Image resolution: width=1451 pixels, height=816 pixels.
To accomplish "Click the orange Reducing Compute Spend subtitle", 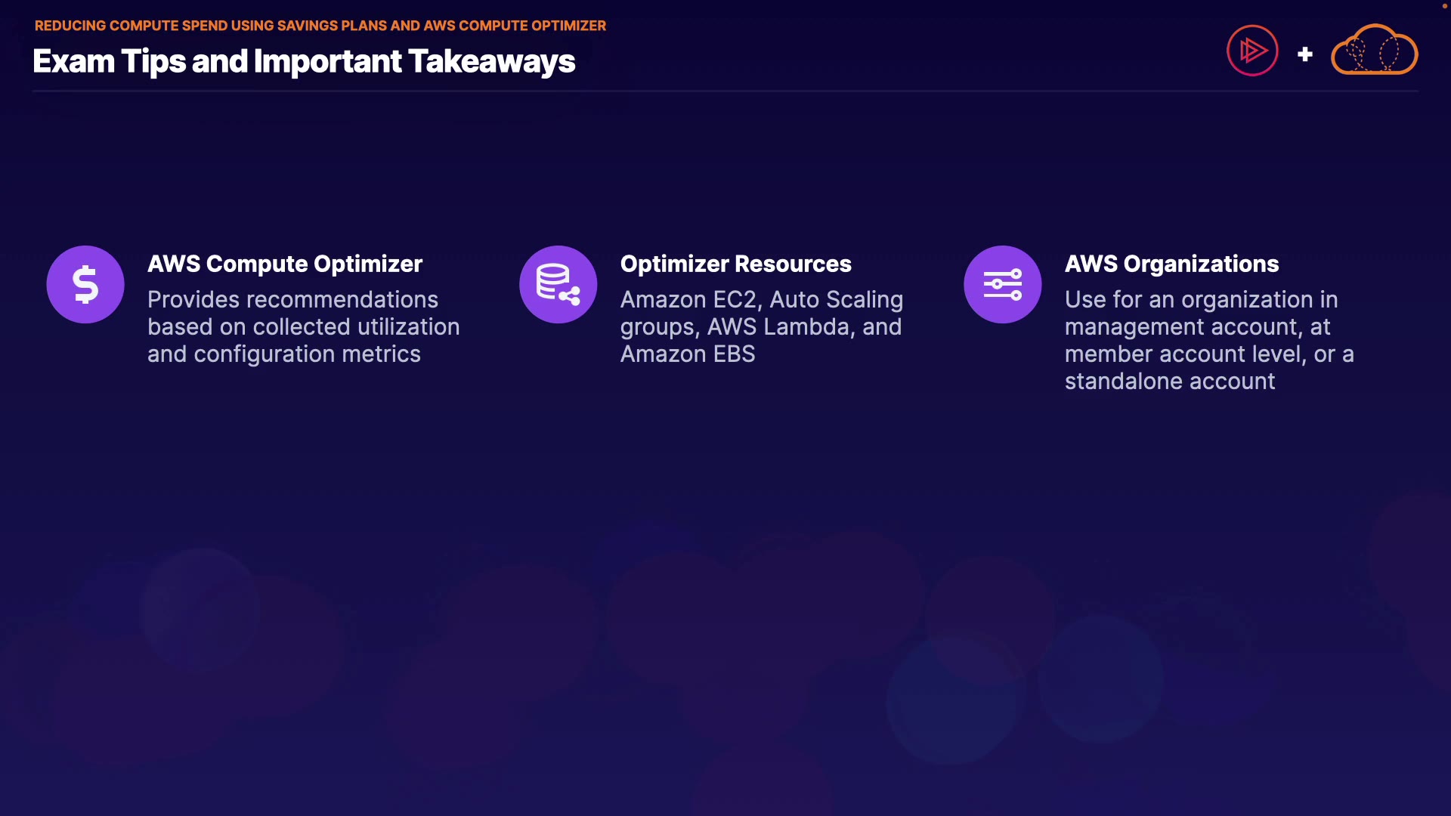I will [x=320, y=25].
